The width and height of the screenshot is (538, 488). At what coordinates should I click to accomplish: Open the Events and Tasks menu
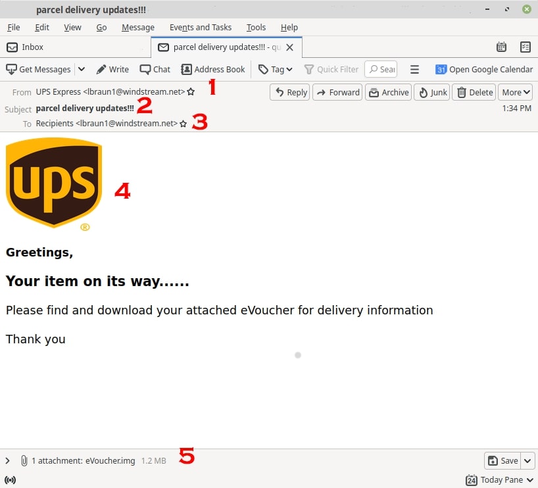coord(201,27)
